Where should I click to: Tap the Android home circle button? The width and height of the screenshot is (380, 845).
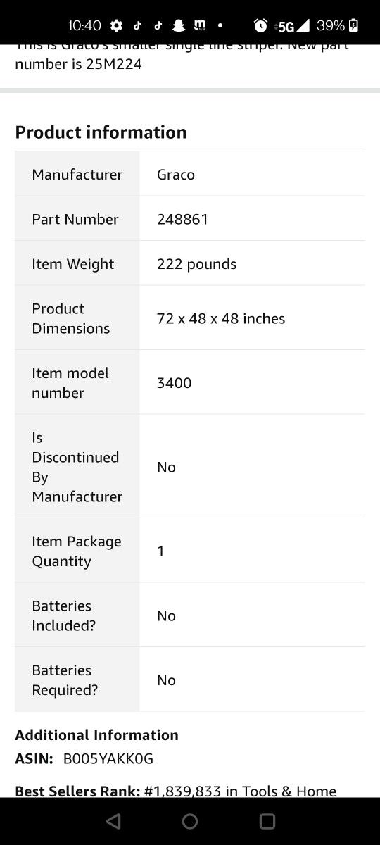[x=190, y=821]
